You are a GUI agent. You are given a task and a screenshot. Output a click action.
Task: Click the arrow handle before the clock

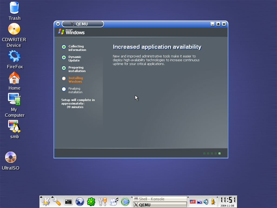[217, 197]
